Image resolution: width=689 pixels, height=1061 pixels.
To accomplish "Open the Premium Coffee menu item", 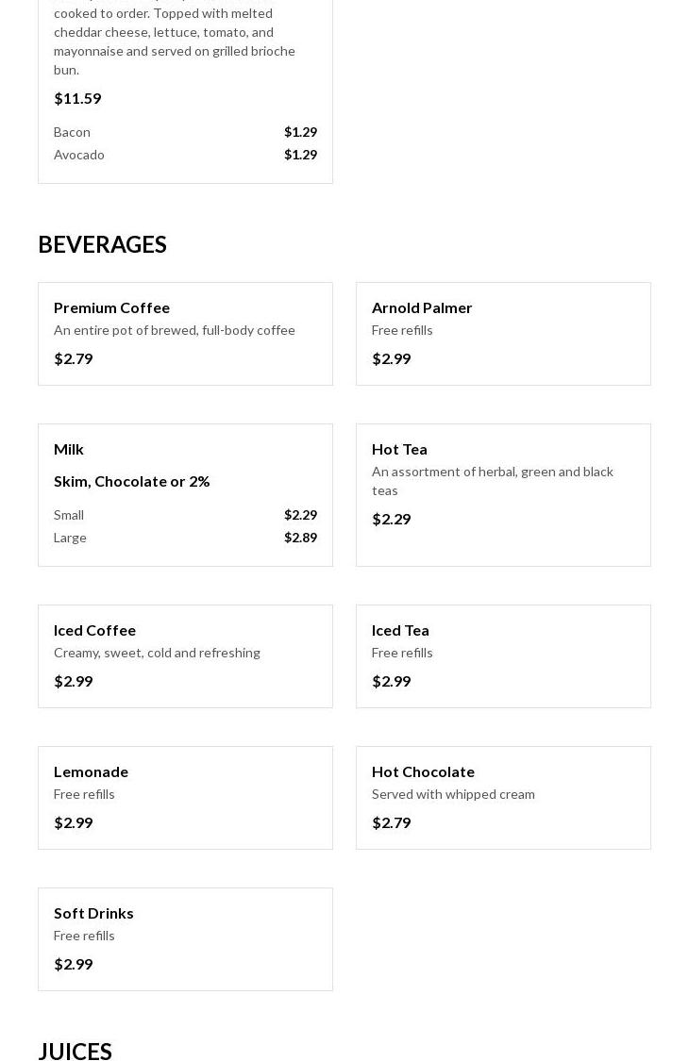I will pos(111,307).
